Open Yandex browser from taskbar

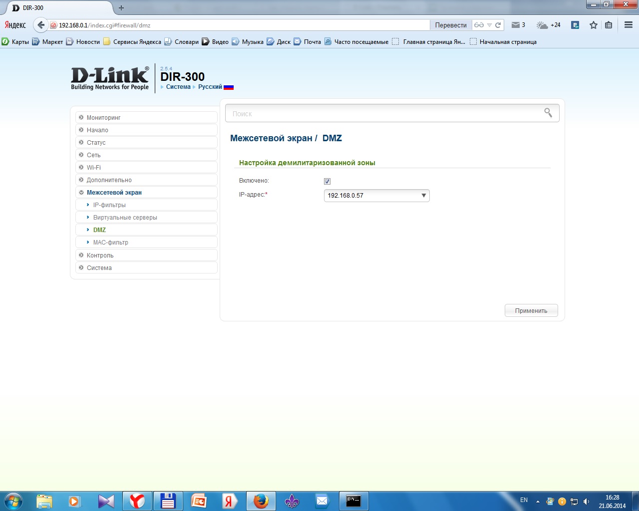click(137, 501)
